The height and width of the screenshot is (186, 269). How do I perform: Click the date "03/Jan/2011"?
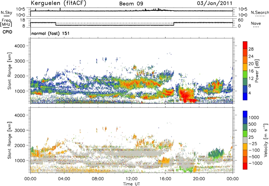215,3
